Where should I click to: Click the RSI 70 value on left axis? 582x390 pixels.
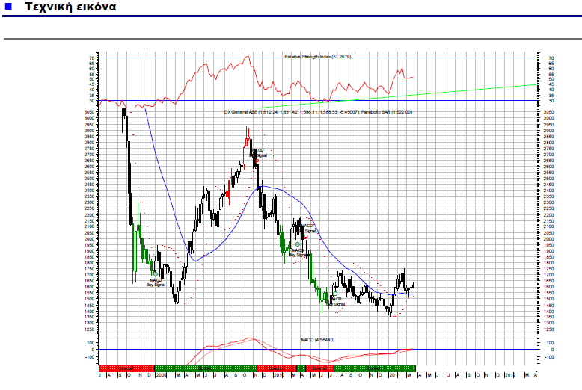(92, 58)
